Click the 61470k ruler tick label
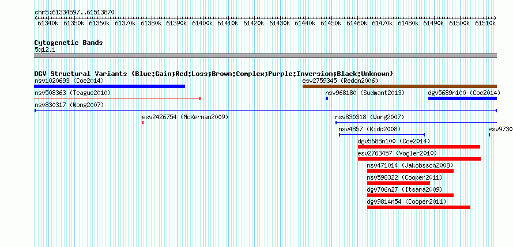 pos(383,23)
